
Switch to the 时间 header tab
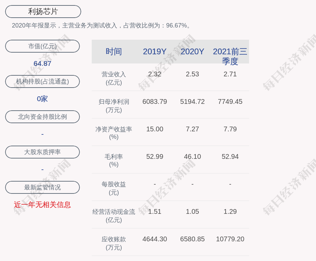113,52
